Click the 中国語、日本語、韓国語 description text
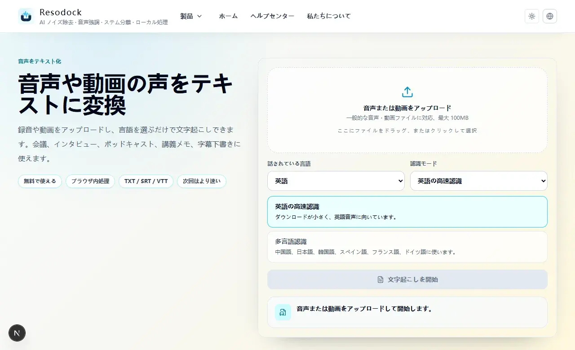The height and width of the screenshot is (350, 575). [366, 252]
